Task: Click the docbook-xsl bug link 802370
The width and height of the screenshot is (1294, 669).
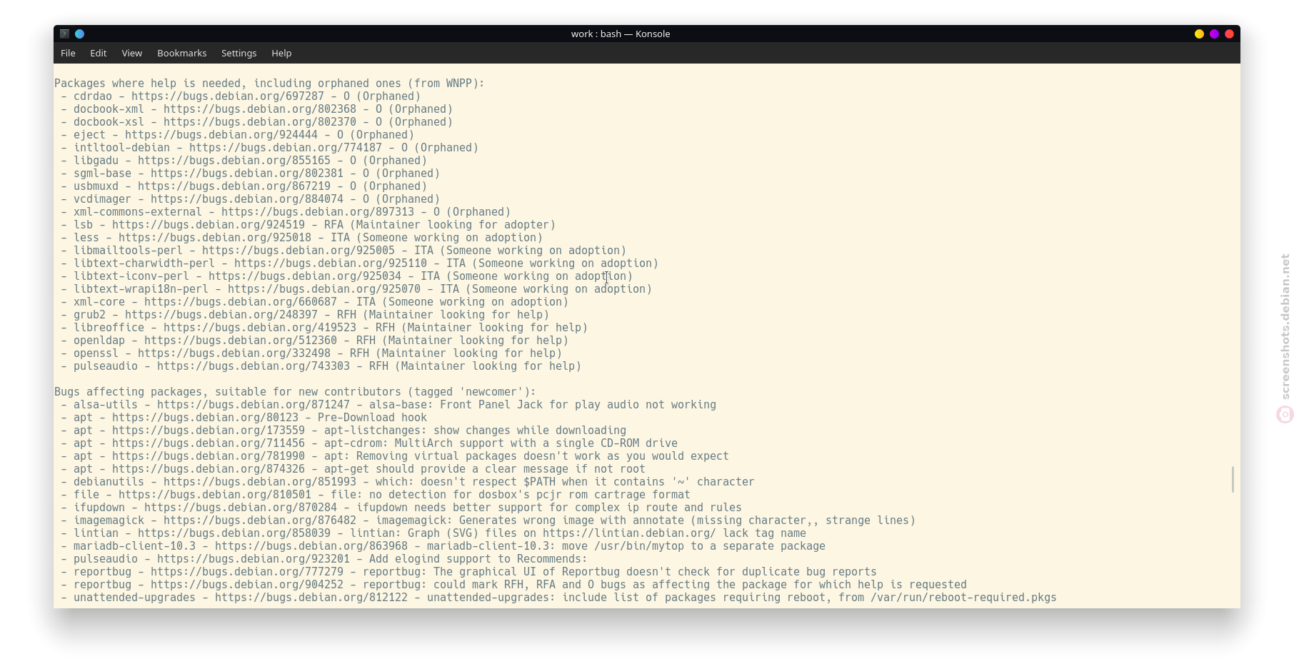Action: click(x=260, y=122)
